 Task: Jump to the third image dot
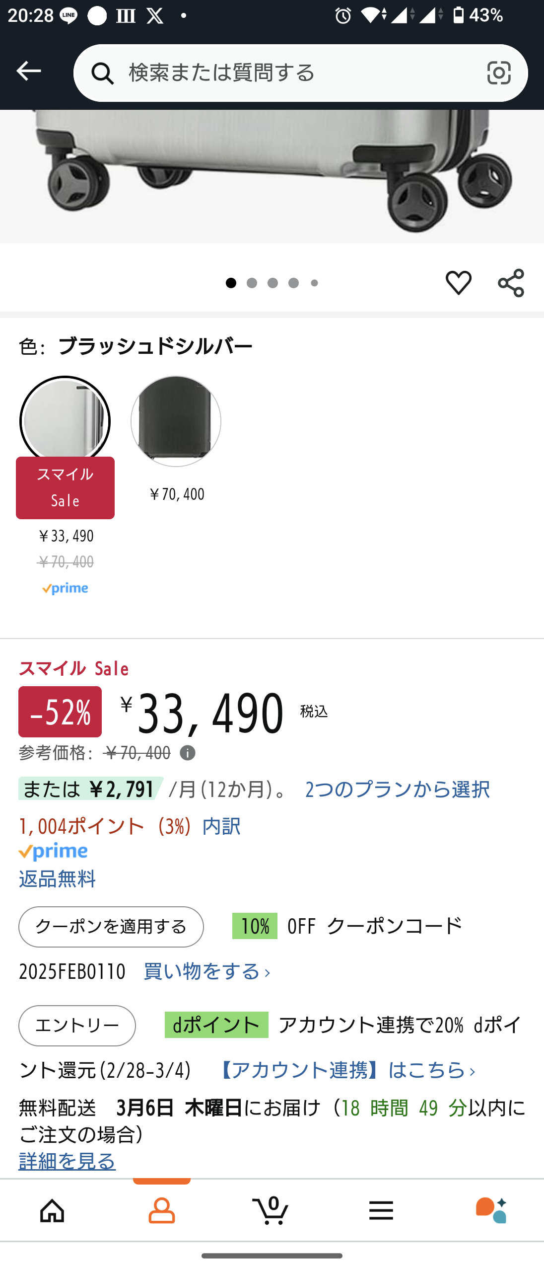[x=272, y=283]
